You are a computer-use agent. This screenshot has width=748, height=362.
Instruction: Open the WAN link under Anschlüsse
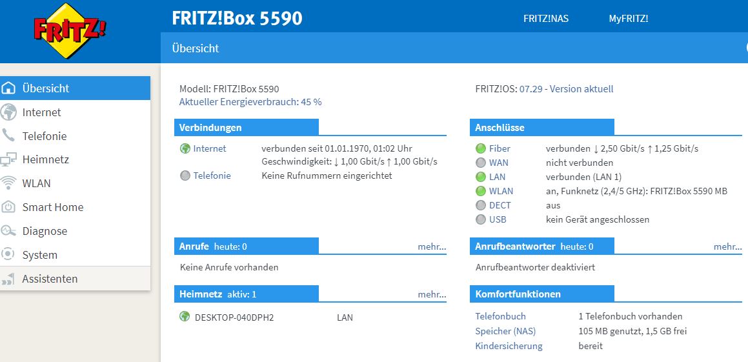coord(498,163)
